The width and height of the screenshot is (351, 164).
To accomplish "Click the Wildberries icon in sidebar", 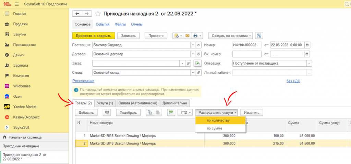I will [7, 86].
